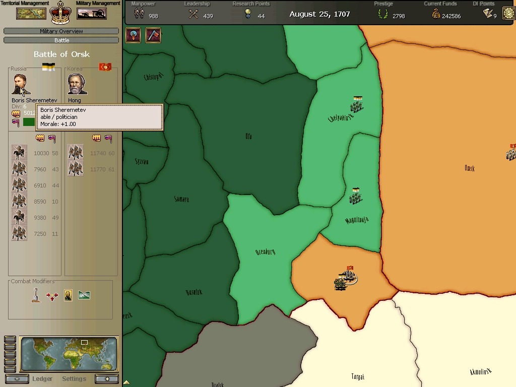Click the date August 25, 1707
Viewport: 516px width, 387px height.
click(x=319, y=14)
